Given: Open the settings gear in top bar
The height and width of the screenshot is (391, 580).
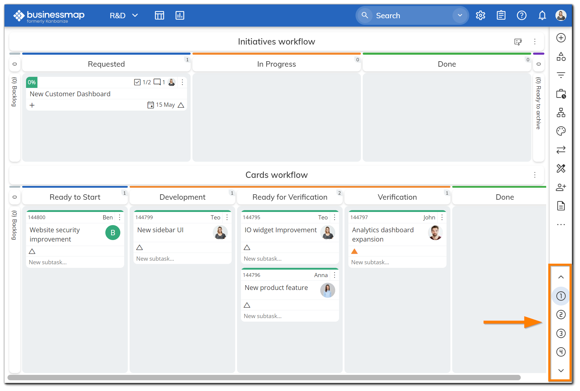Looking at the screenshot, I should 480,15.
